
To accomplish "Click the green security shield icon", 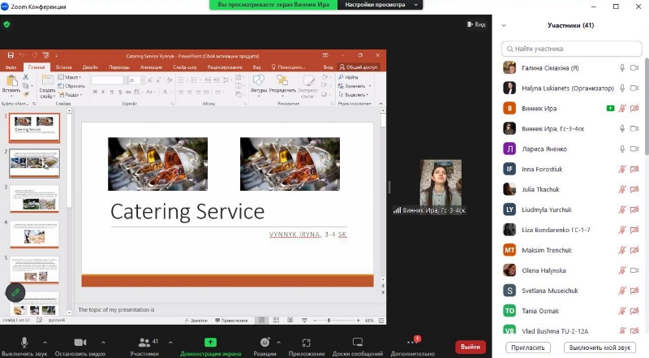I will (6, 24).
